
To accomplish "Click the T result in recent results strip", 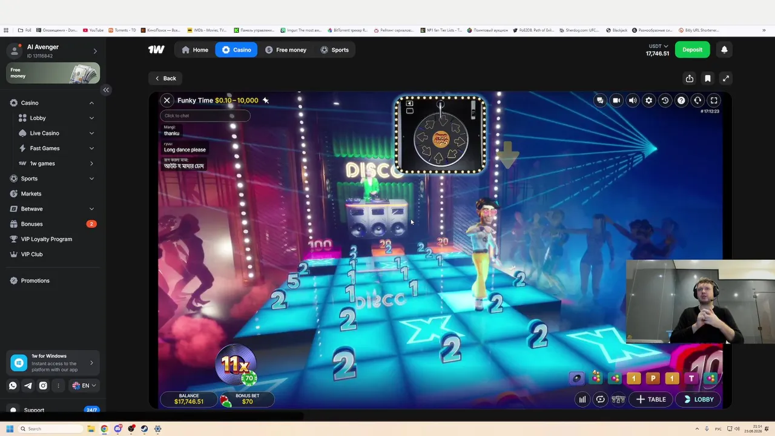I will point(691,378).
